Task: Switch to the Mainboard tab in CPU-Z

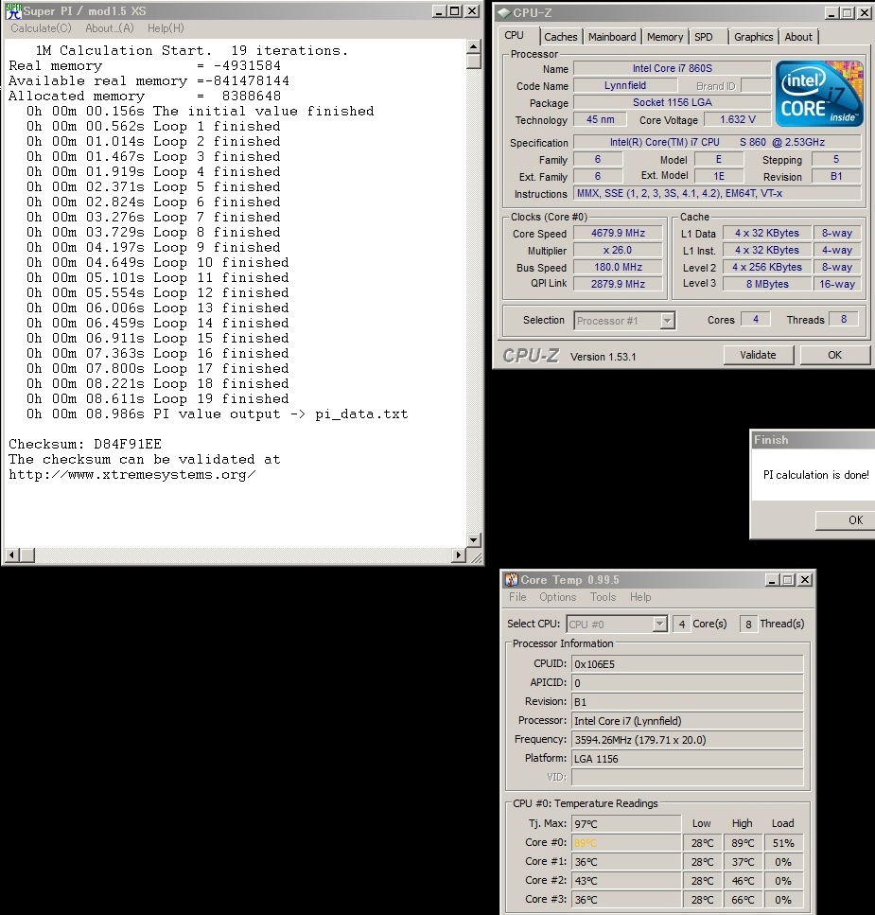Action: [x=612, y=37]
